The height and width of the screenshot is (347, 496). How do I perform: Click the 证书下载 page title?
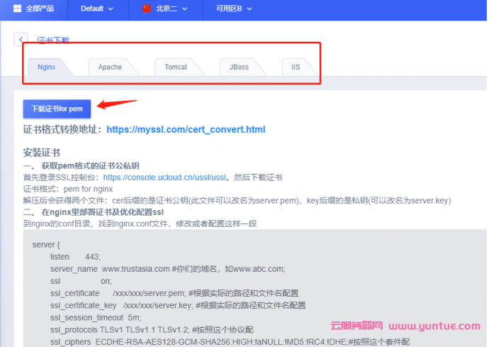click(x=53, y=40)
